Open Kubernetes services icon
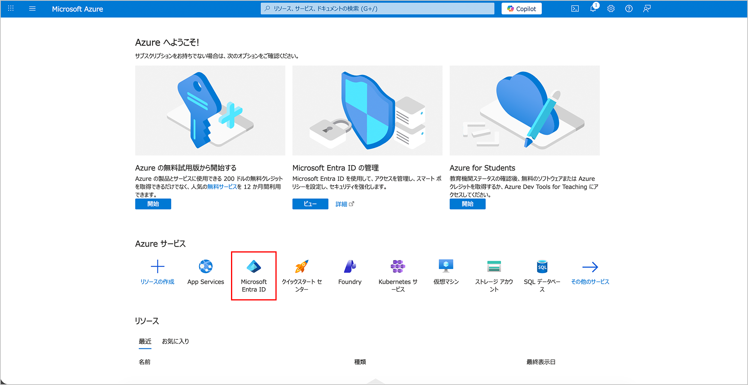The width and height of the screenshot is (748, 385). [x=398, y=267]
